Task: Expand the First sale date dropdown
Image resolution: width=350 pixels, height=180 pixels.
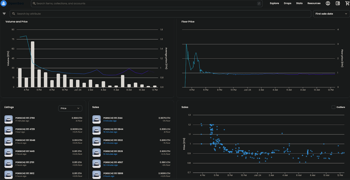Action: (331, 14)
